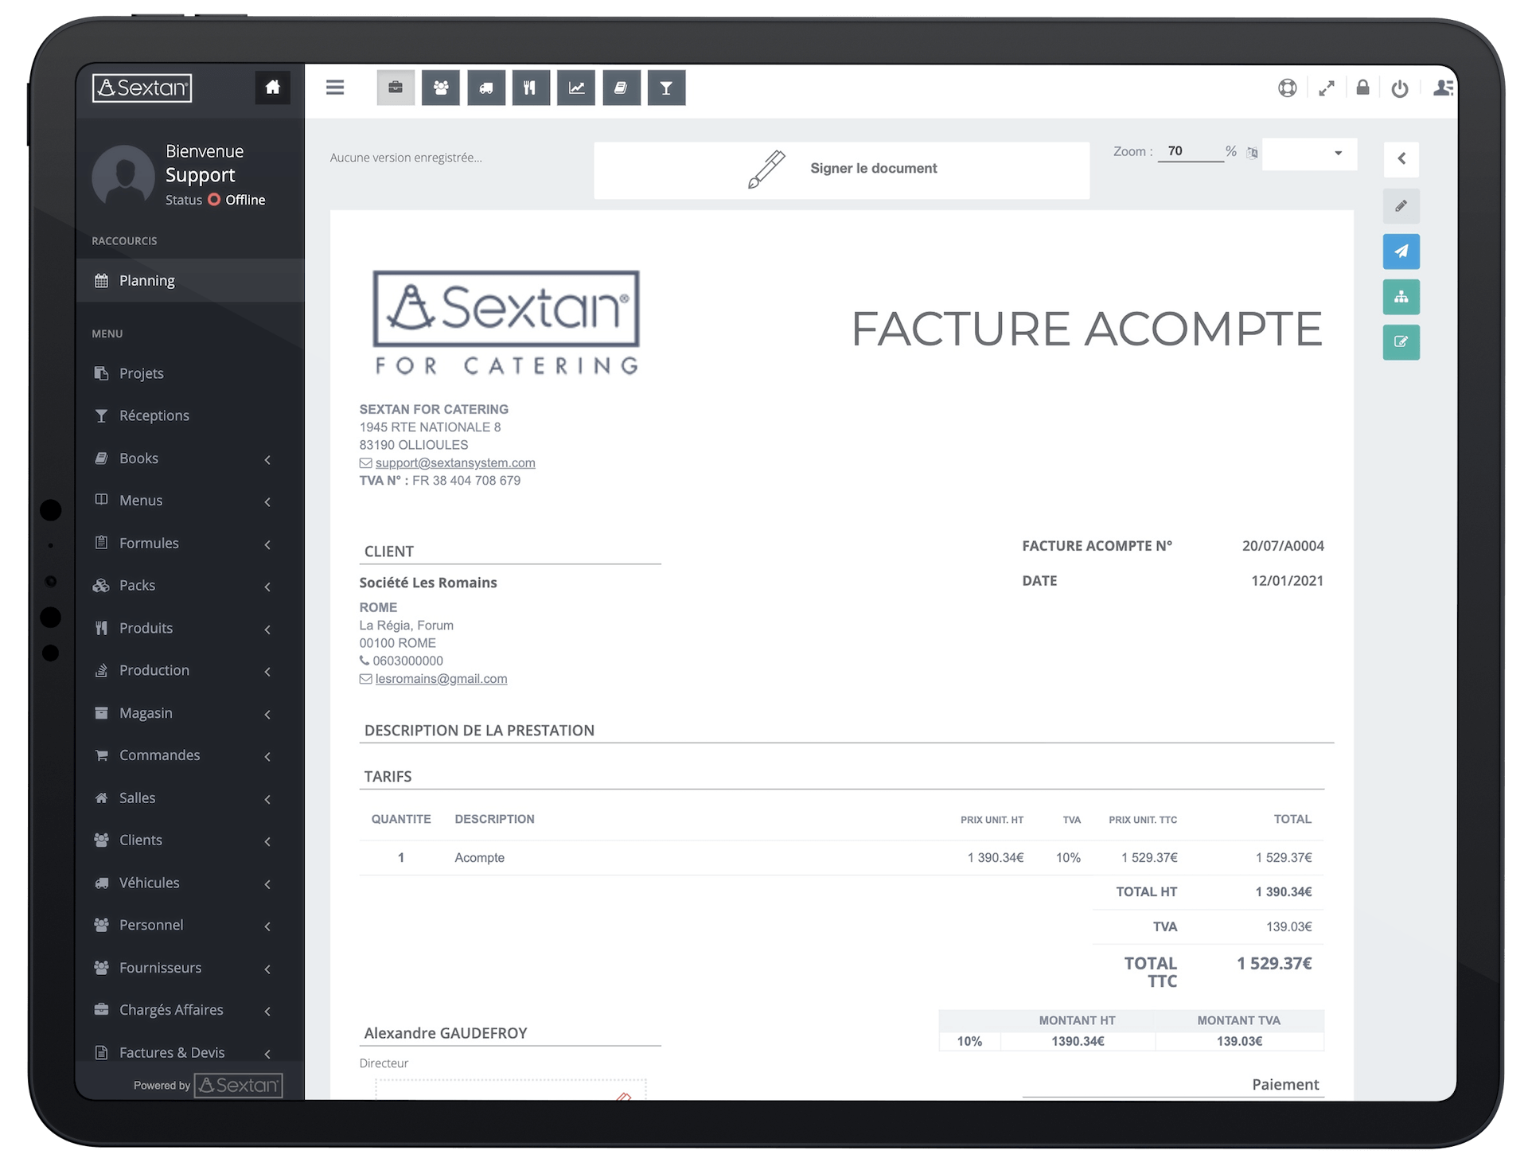Click the lock icon in the top bar
Screen dimensions: 1528x1166
pyautogui.click(x=1362, y=88)
